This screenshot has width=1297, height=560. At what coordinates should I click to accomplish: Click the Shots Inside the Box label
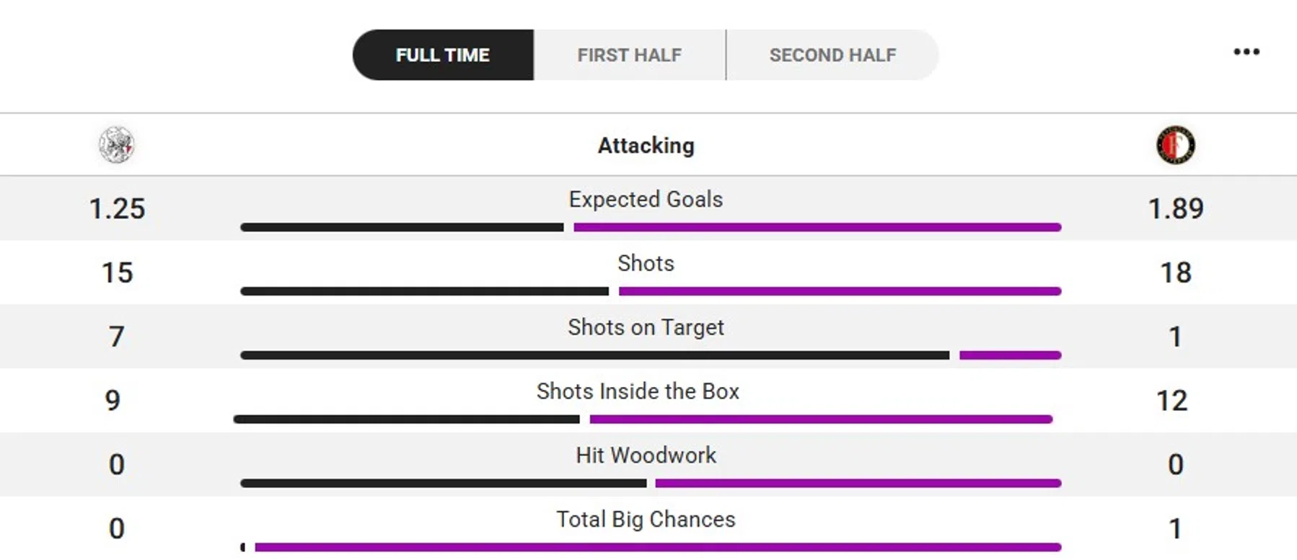[638, 391]
